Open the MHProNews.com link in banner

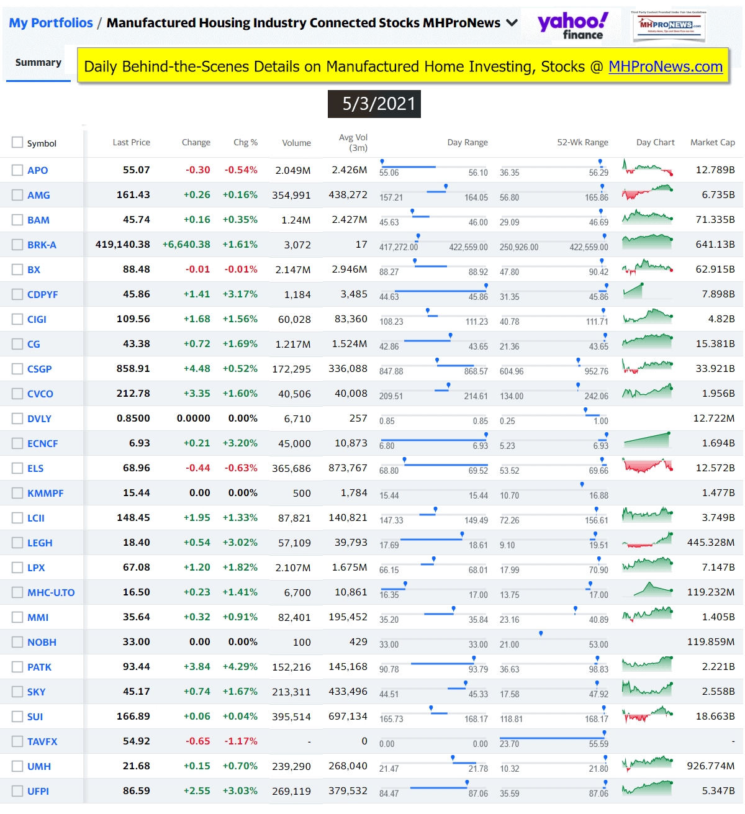coord(665,67)
